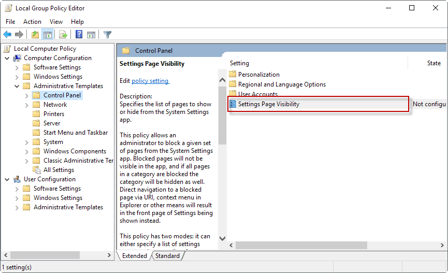This screenshot has width=448, height=273.
Task: Click the description pane scroll down arrow
Action: (x=222, y=238)
